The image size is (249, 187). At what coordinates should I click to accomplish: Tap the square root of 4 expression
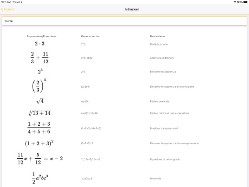(x=40, y=101)
